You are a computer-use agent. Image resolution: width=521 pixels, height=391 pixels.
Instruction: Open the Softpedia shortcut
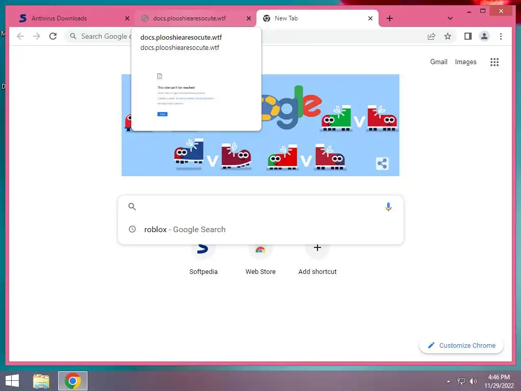(x=203, y=259)
